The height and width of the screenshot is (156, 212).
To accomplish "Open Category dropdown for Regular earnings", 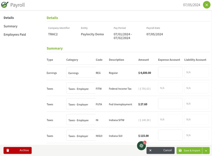I will coord(81,72).
